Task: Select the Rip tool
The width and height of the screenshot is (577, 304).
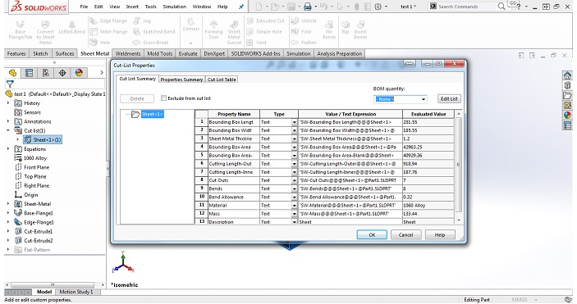Action: pos(346,27)
